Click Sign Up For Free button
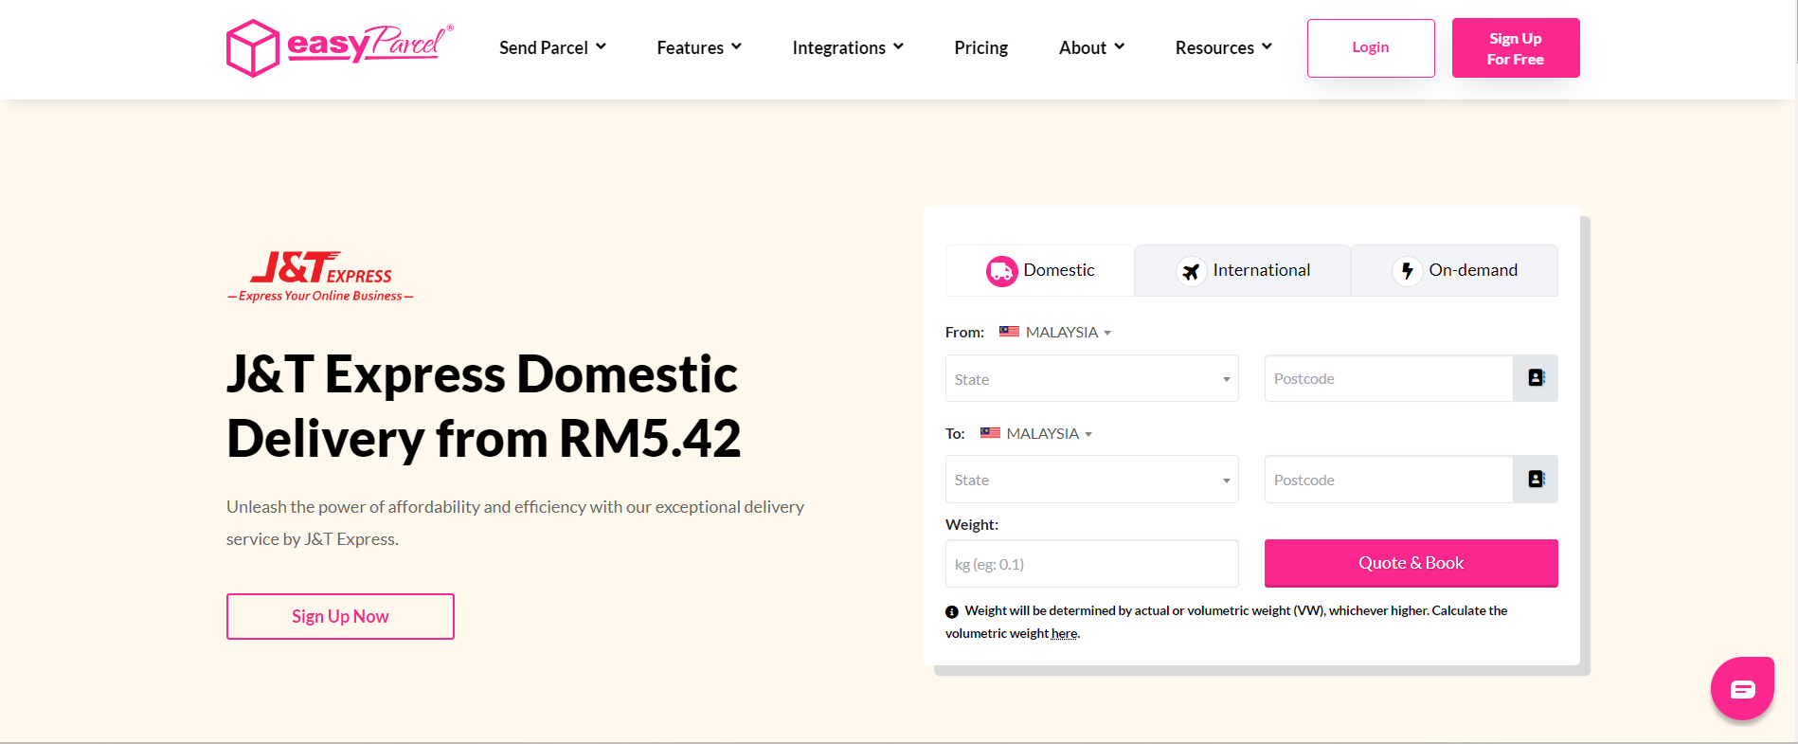 [1516, 47]
